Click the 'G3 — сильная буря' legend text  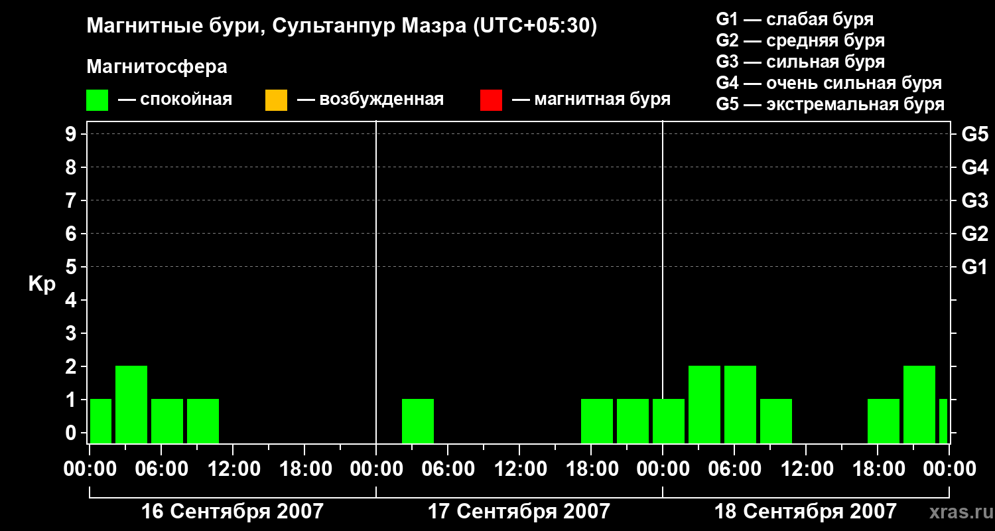[801, 62]
